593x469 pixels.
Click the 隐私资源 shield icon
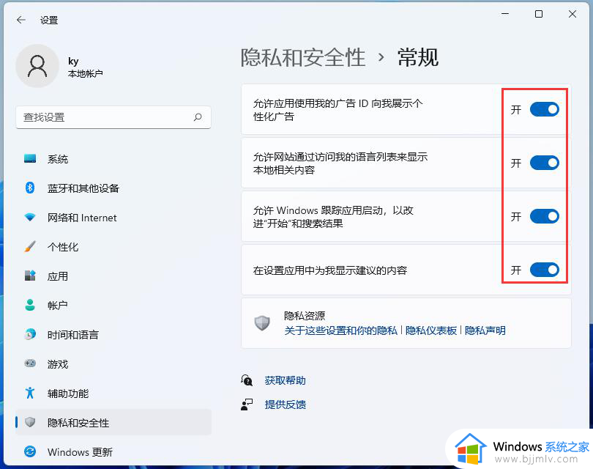tap(261, 323)
